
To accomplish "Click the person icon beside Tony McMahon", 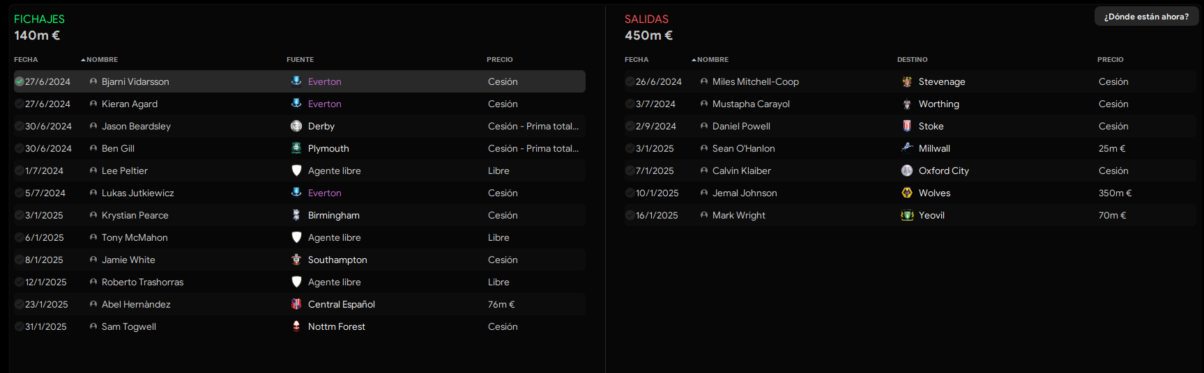I will 93,237.
